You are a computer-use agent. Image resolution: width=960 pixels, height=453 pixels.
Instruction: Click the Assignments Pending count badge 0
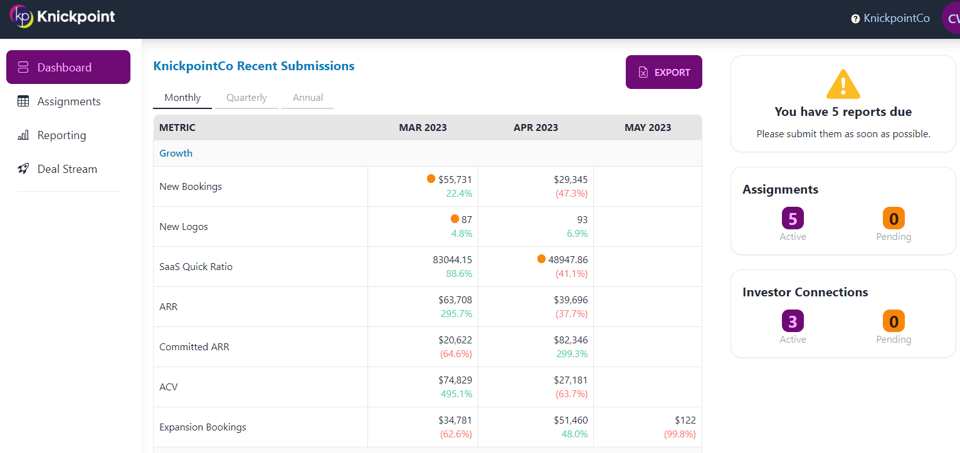point(894,219)
